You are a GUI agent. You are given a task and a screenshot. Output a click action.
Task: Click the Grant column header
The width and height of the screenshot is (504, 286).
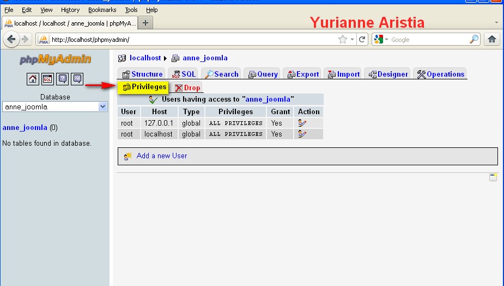pos(280,111)
